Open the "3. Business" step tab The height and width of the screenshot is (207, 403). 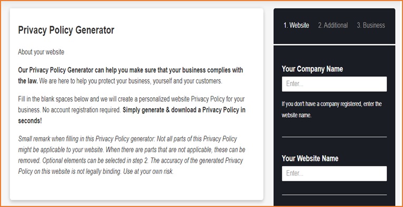tap(371, 25)
